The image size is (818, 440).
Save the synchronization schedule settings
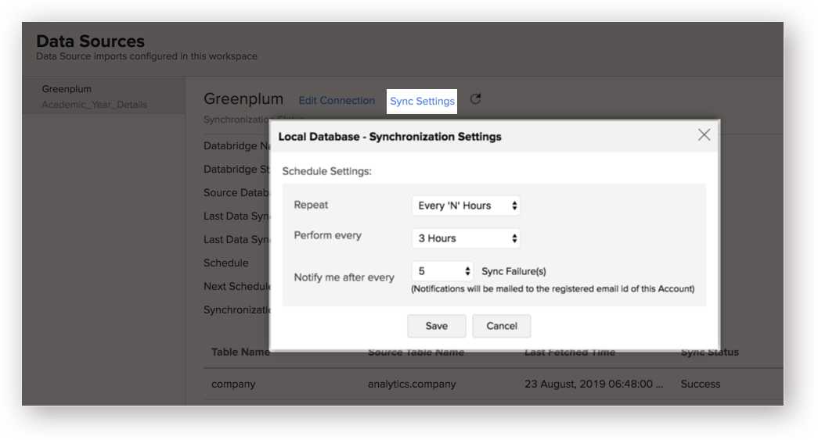[x=436, y=326]
